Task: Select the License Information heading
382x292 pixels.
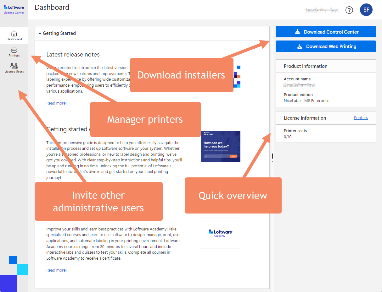Action: [305, 118]
